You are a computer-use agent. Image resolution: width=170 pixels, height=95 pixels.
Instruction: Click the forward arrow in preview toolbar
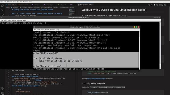155,5
